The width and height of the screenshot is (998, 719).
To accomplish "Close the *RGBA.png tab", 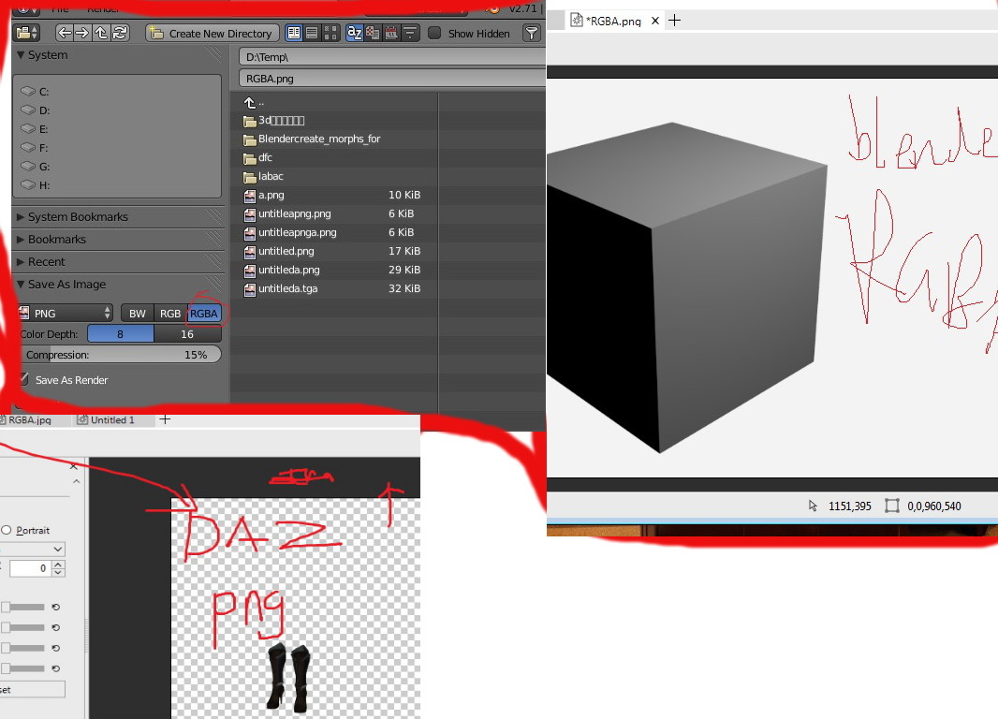I will [x=655, y=21].
